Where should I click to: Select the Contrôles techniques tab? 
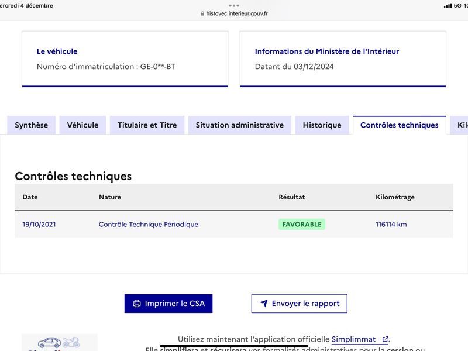point(400,125)
